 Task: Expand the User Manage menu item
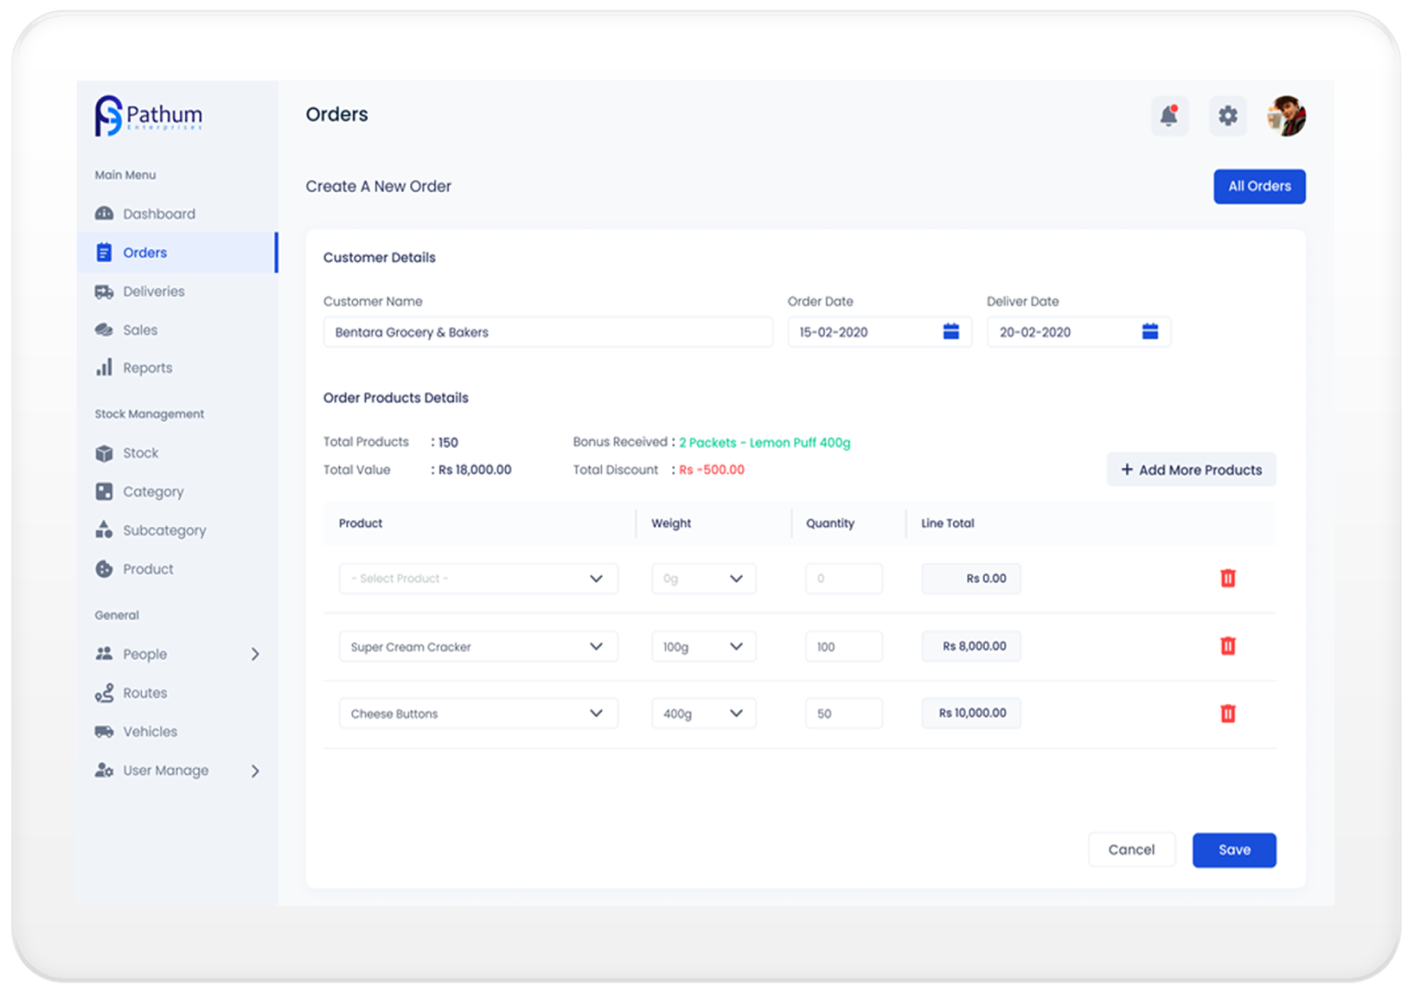coord(254,770)
